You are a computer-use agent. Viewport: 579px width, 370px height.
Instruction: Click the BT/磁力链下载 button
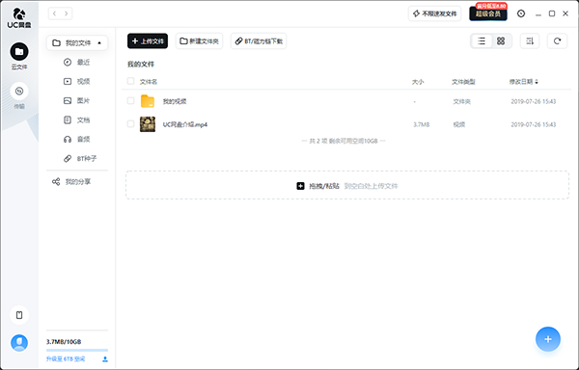(259, 40)
